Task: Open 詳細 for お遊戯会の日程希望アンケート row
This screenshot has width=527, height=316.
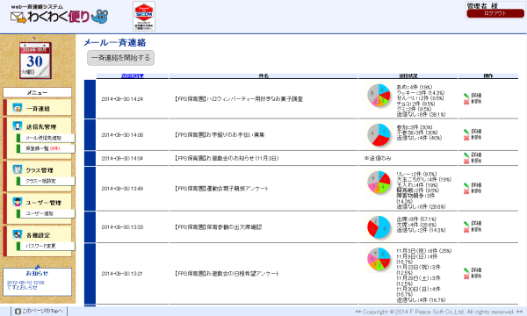Action: pyautogui.click(x=473, y=270)
